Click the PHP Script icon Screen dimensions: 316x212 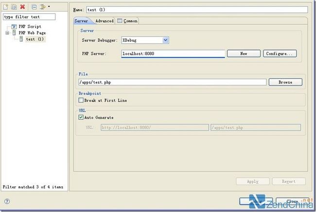tap(14, 27)
